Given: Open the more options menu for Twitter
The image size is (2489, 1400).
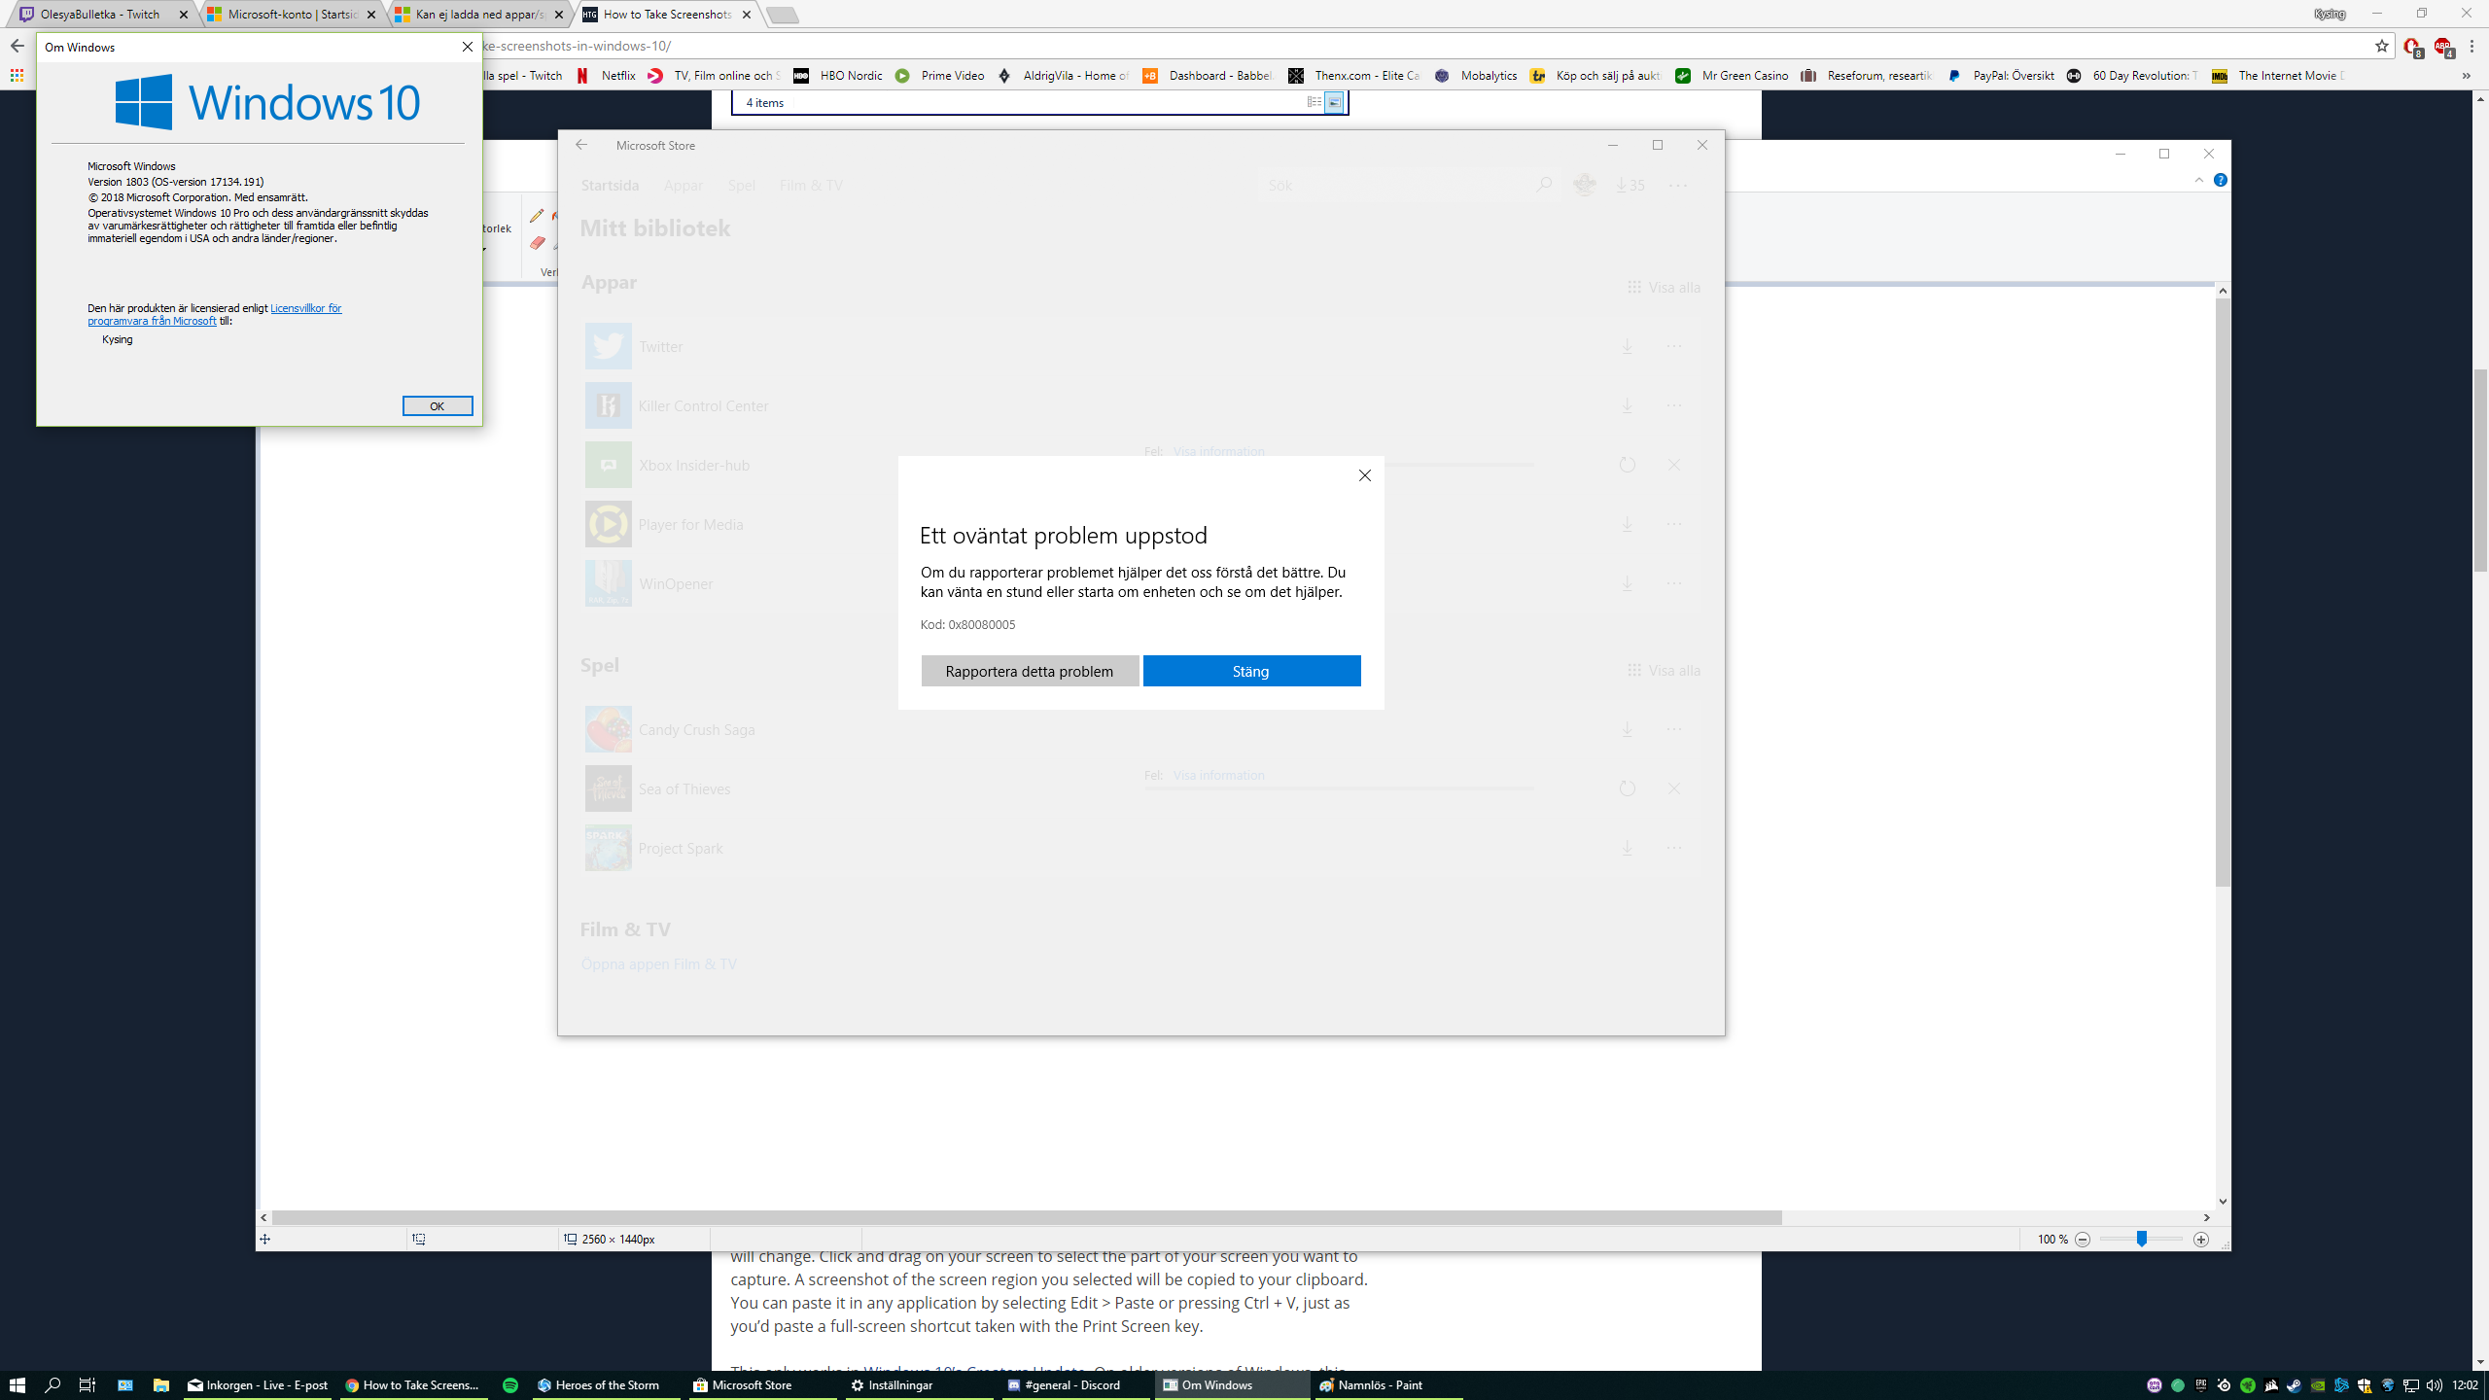Looking at the screenshot, I should 1674,346.
